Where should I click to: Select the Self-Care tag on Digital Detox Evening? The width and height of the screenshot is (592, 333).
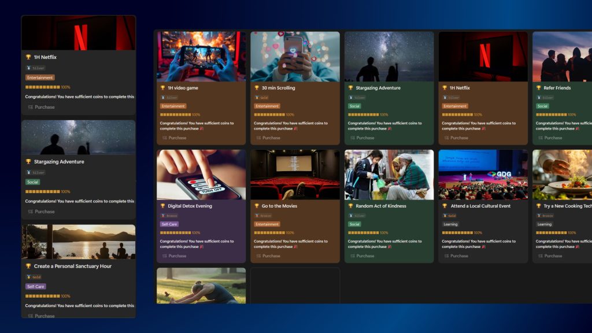[x=169, y=224]
